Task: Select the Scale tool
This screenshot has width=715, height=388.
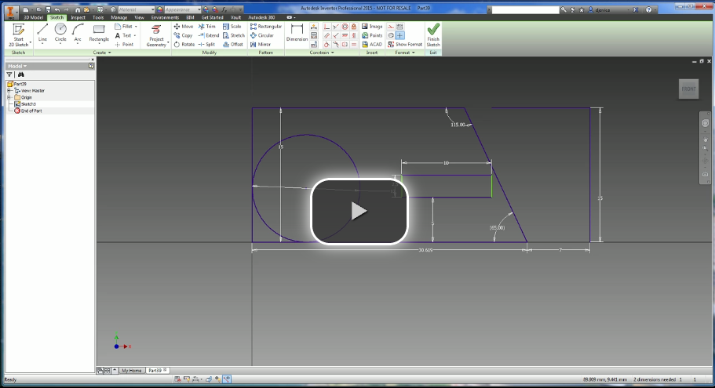Action: [232, 27]
